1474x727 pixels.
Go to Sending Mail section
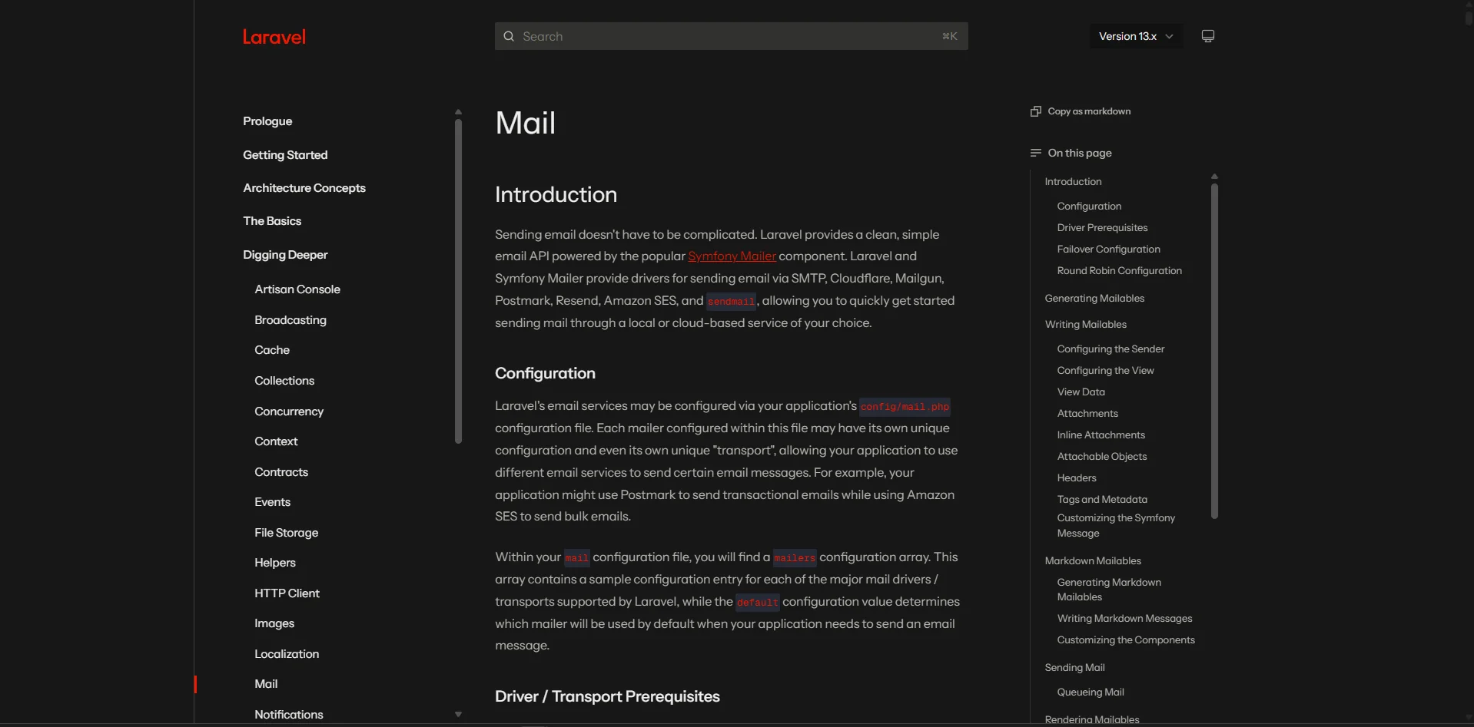pyautogui.click(x=1074, y=668)
